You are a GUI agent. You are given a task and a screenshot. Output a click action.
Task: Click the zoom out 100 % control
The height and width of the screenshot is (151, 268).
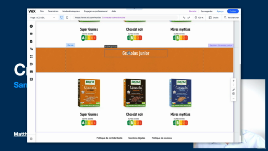pyautogui.click(x=199, y=18)
